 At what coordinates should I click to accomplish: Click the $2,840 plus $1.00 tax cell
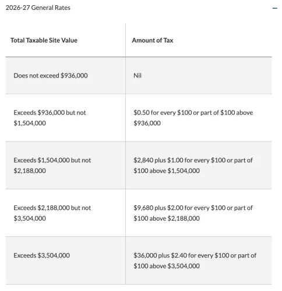199,165
